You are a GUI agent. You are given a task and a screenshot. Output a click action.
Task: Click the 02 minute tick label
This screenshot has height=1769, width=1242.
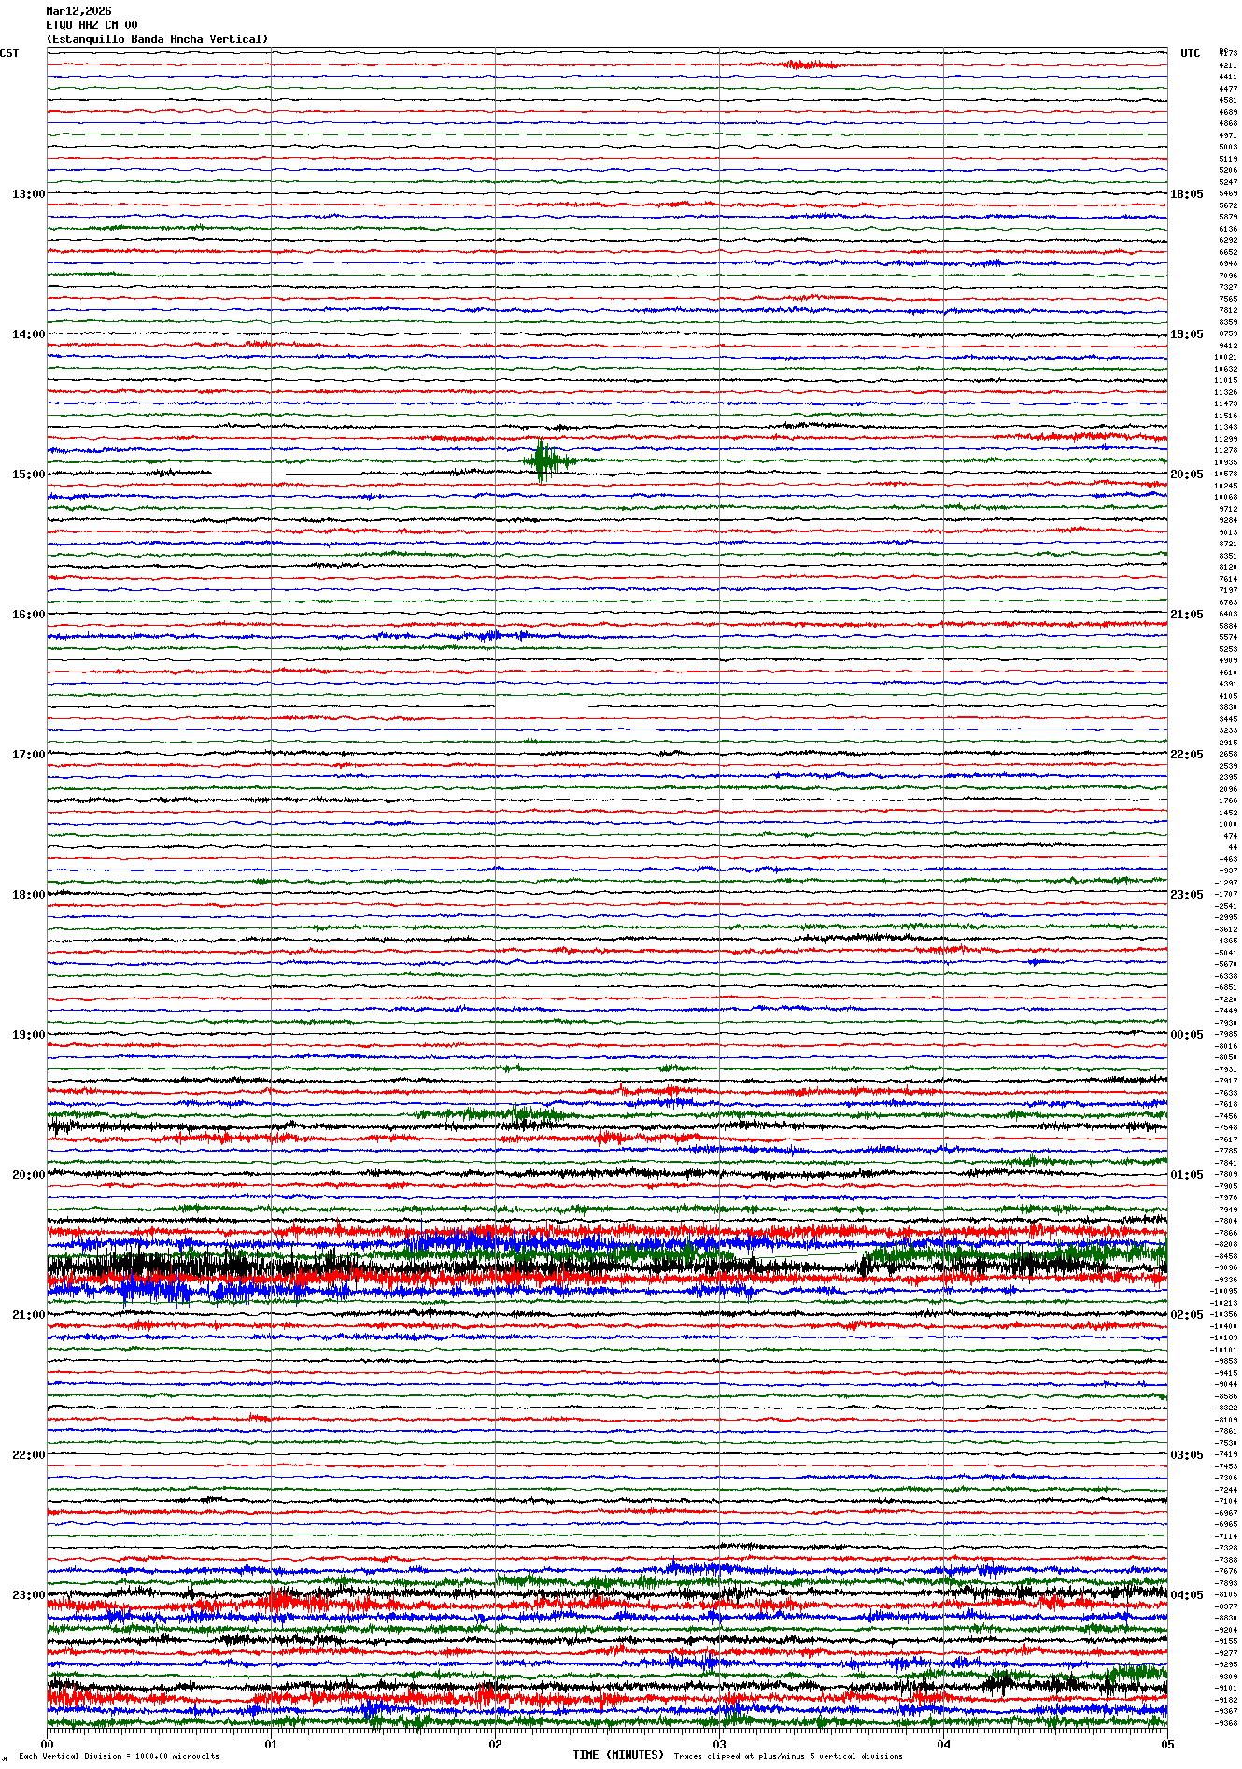tap(495, 1744)
